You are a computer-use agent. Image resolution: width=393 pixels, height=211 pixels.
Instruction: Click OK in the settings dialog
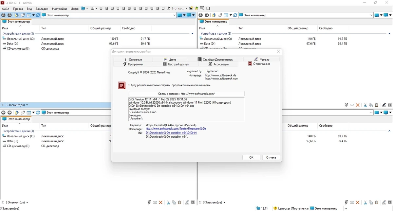click(251, 157)
